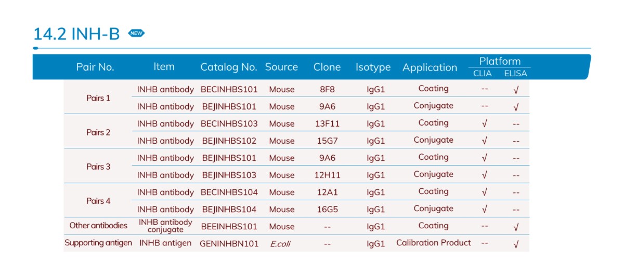Select the Catalog No. column header
Image resolution: width=624 pixels, height=277 pixels.
point(229,67)
